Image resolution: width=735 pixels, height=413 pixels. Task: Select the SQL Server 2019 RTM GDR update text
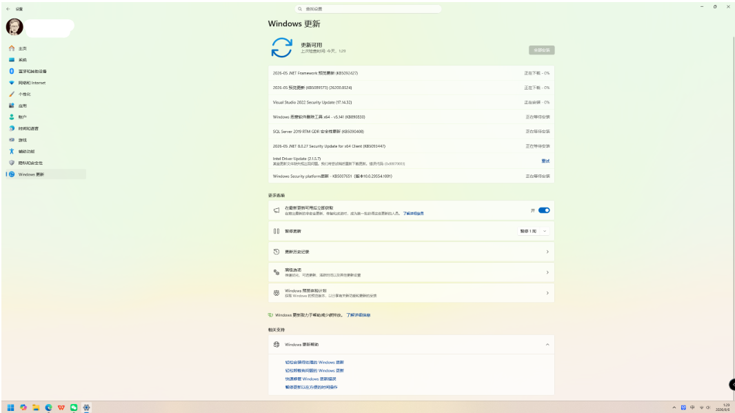(x=319, y=131)
